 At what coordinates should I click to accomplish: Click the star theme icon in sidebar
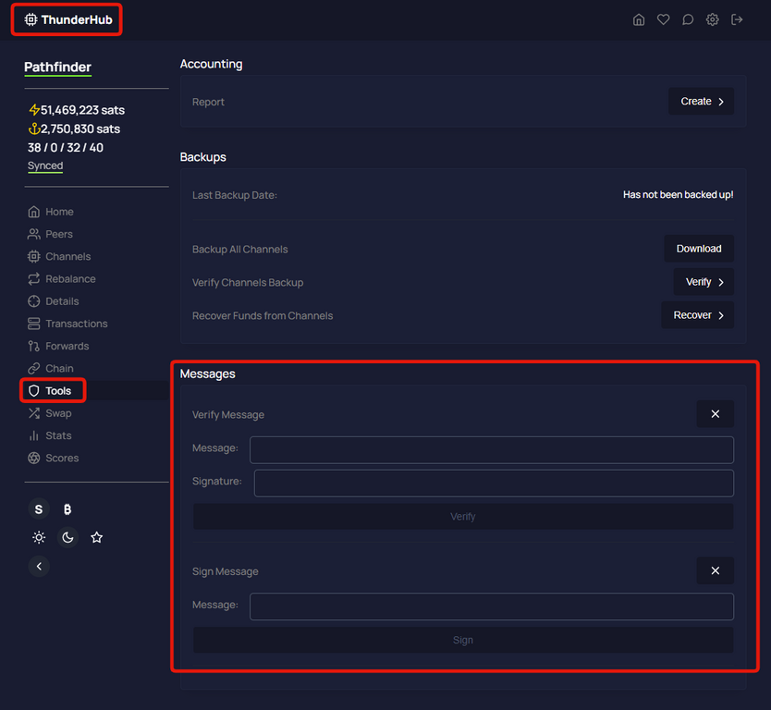tap(97, 537)
